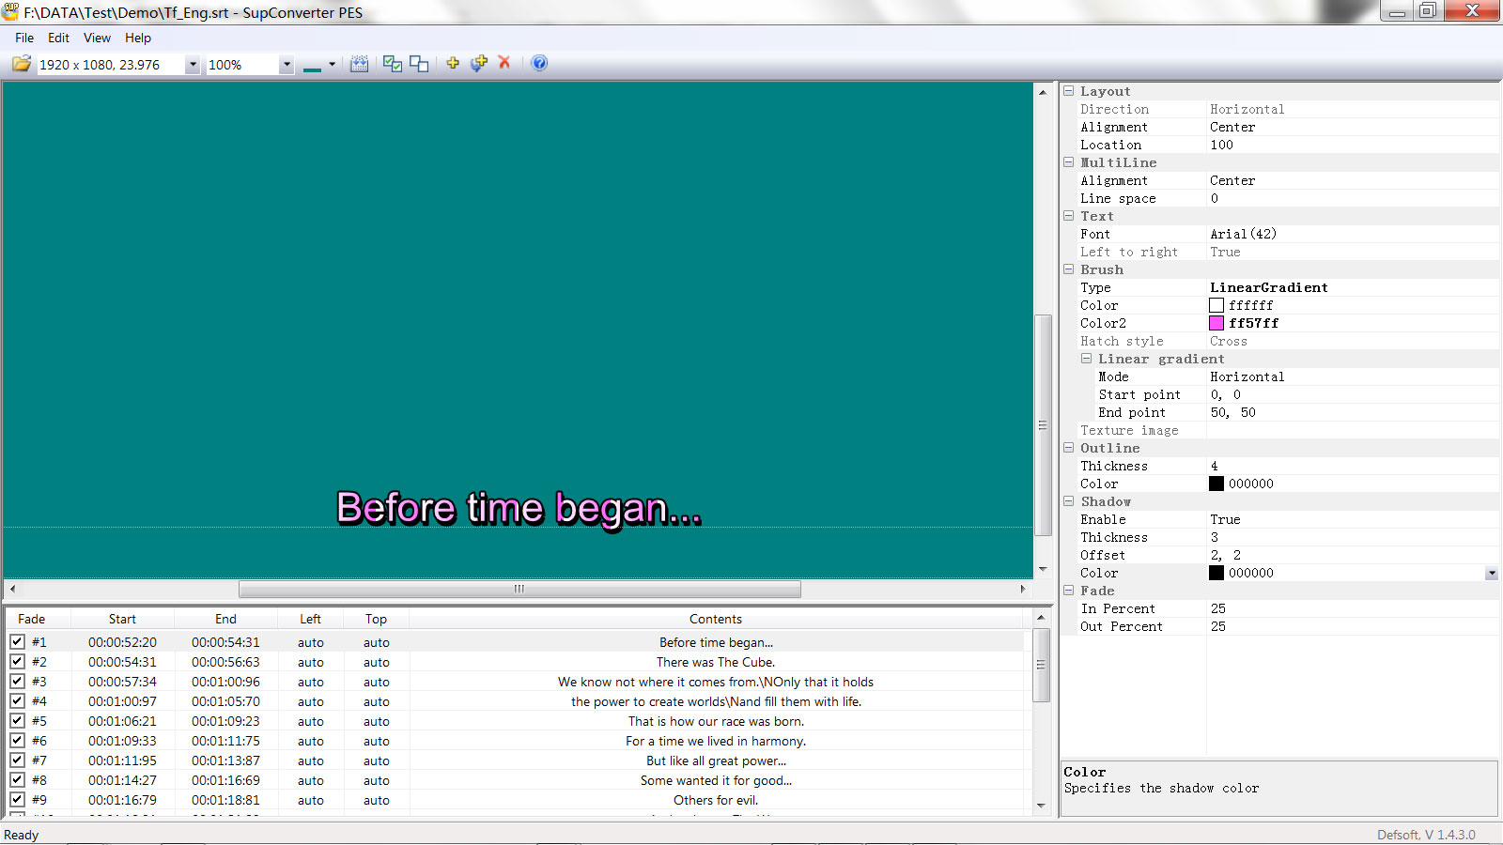Uncheck the fade checkbox for subtitle #5
This screenshot has width=1503, height=845.
coord(17,721)
